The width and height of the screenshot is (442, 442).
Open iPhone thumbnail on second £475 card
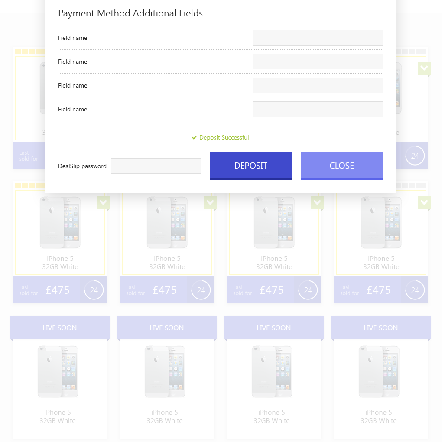pyautogui.click(x=167, y=222)
